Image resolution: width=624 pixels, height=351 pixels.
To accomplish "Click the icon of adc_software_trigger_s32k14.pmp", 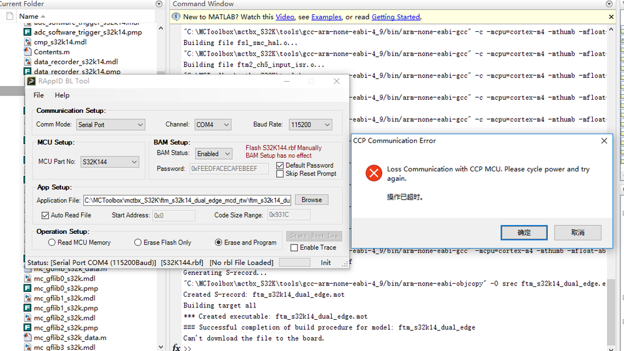I will (27, 32).
